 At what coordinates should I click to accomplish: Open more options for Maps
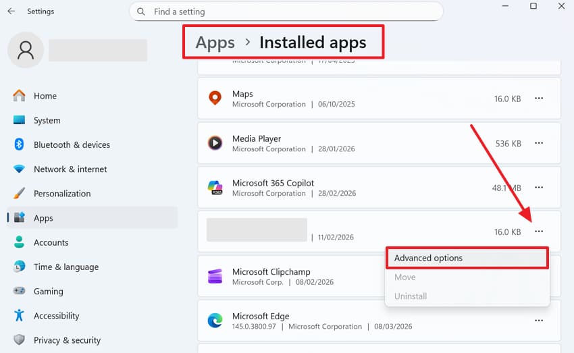[x=539, y=98]
